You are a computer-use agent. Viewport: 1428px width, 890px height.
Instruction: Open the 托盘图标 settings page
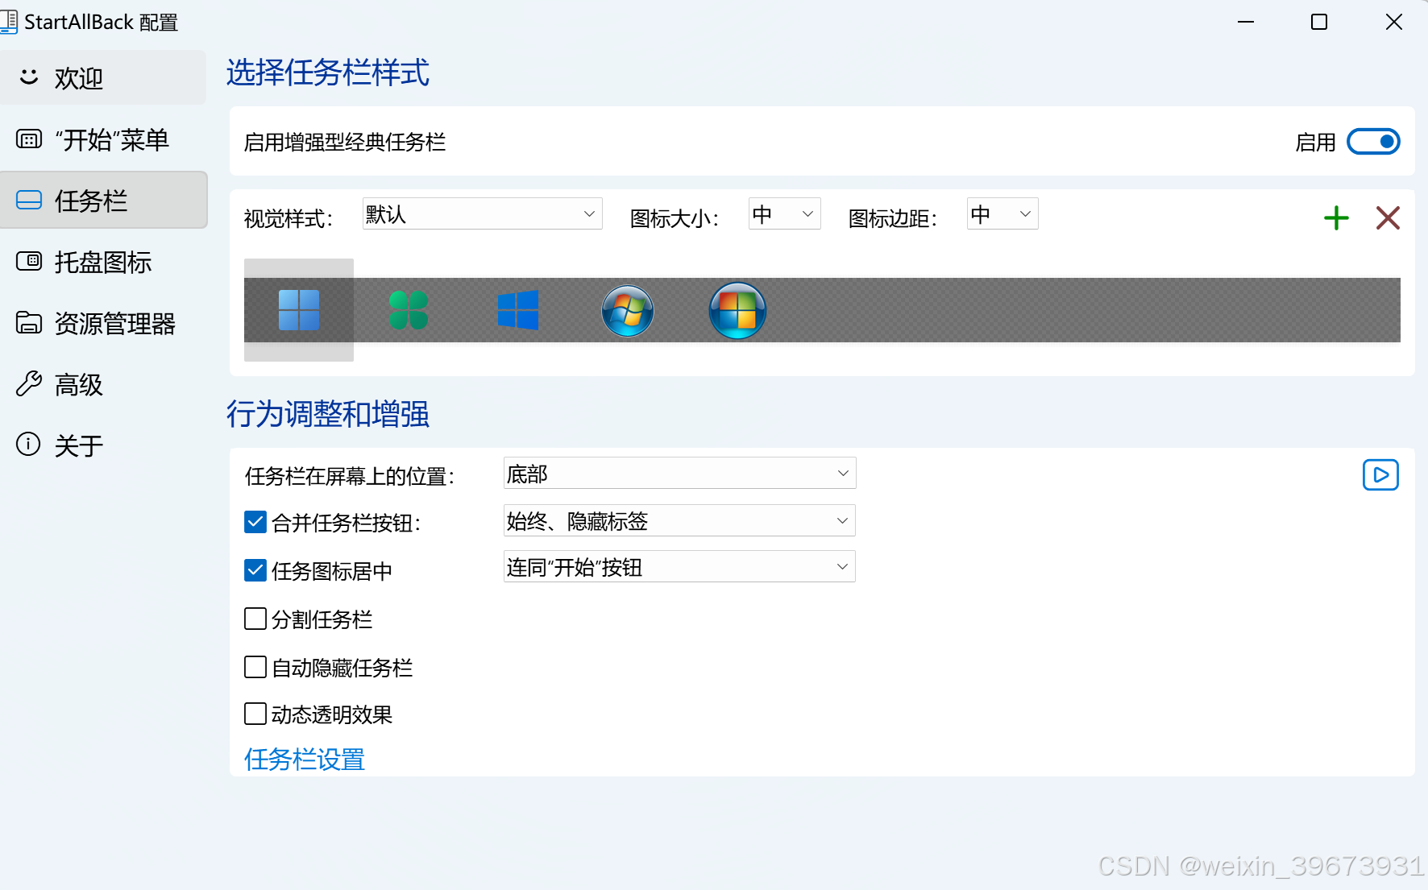pos(103,262)
